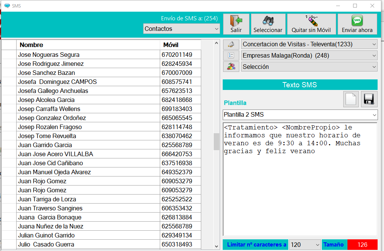This screenshot has height=251, width=384.
Task: Create a new blank template with the page icon
Action: click(x=351, y=99)
